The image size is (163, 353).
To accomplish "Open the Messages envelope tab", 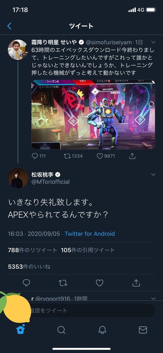I will (143, 330).
